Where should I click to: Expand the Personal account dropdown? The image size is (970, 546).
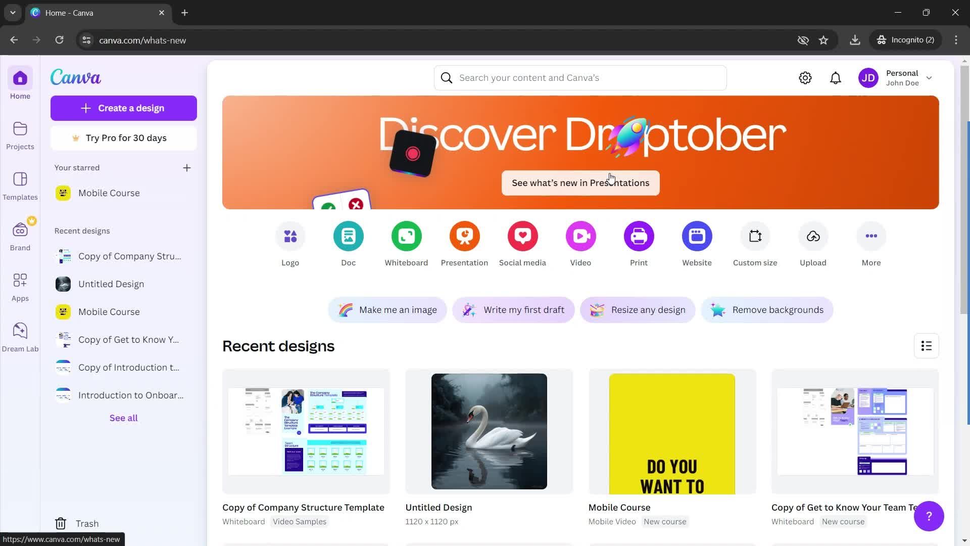click(x=929, y=78)
